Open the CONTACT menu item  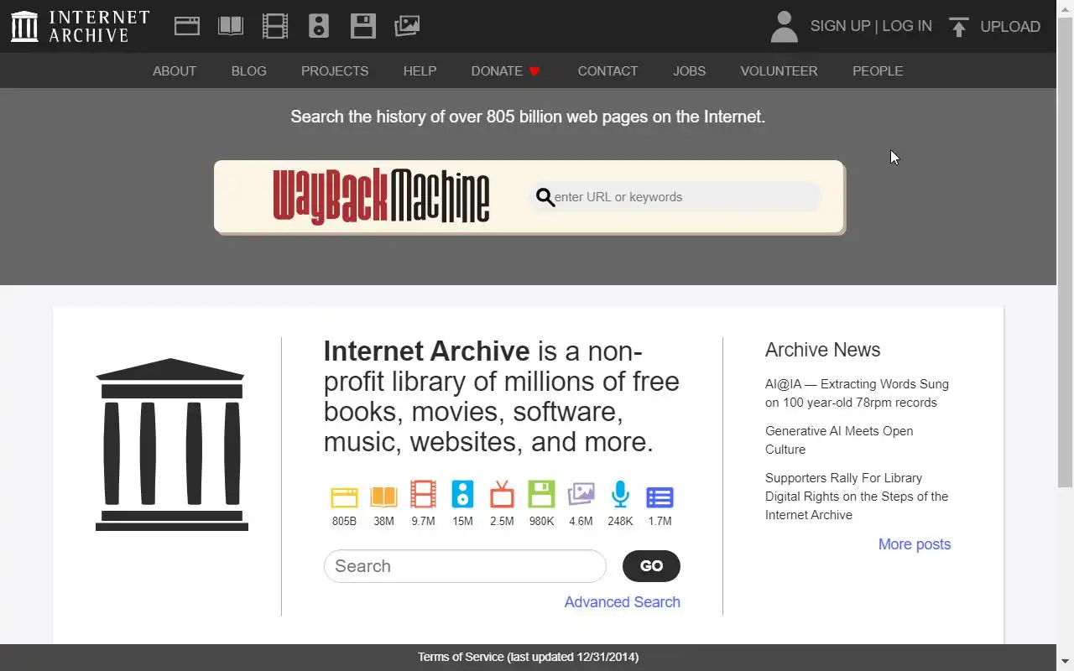[x=607, y=71]
